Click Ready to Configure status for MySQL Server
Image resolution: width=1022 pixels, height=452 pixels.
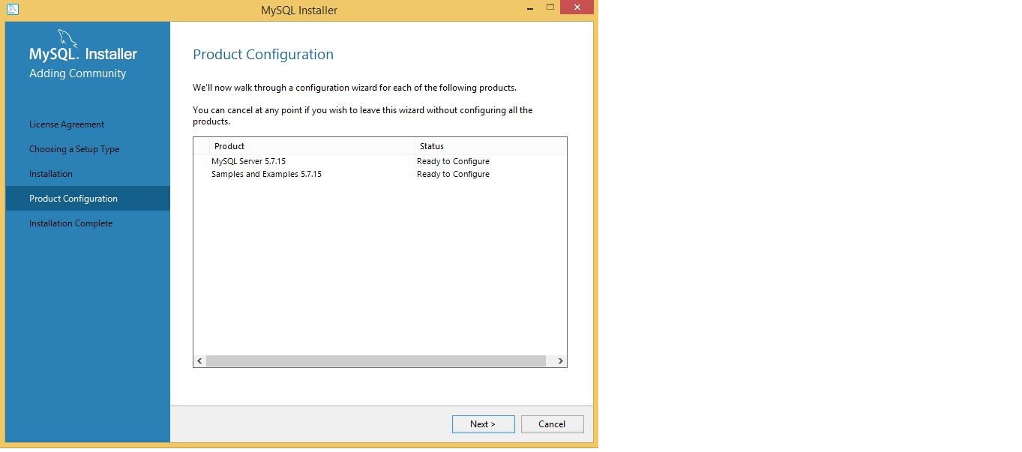(453, 161)
